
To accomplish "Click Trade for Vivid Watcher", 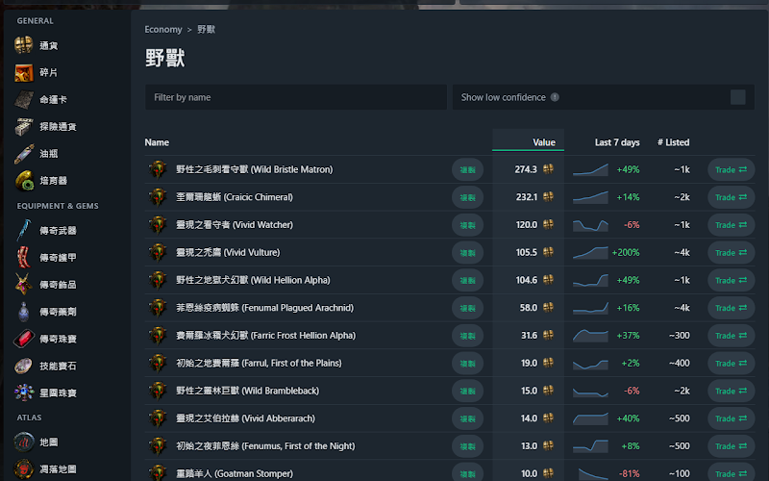I will (731, 225).
